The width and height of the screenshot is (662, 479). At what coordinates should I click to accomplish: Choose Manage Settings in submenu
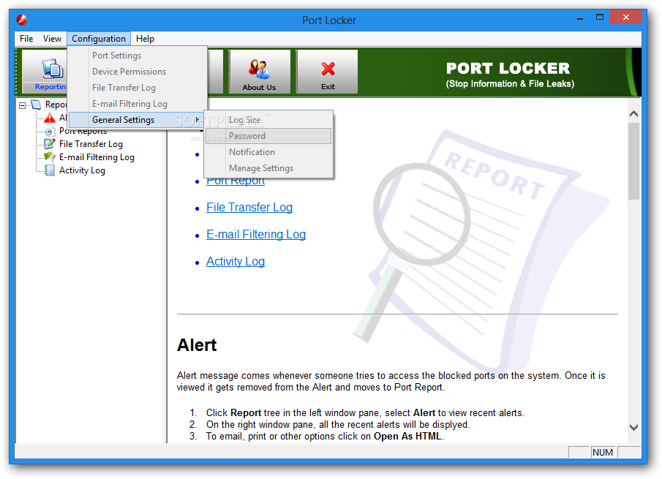coord(268,168)
